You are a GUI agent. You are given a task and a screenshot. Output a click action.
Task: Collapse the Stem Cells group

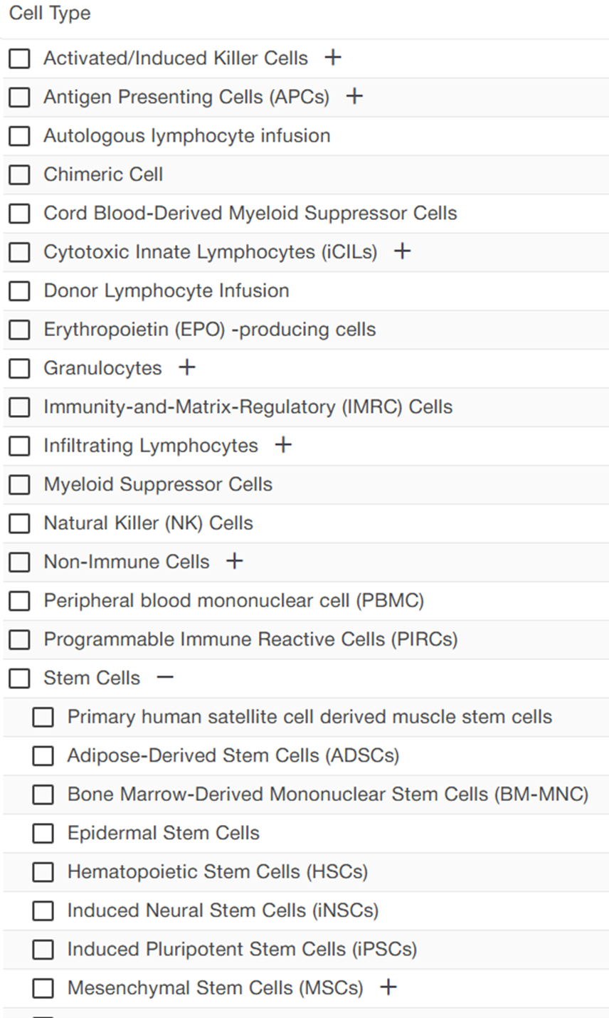click(165, 678)
